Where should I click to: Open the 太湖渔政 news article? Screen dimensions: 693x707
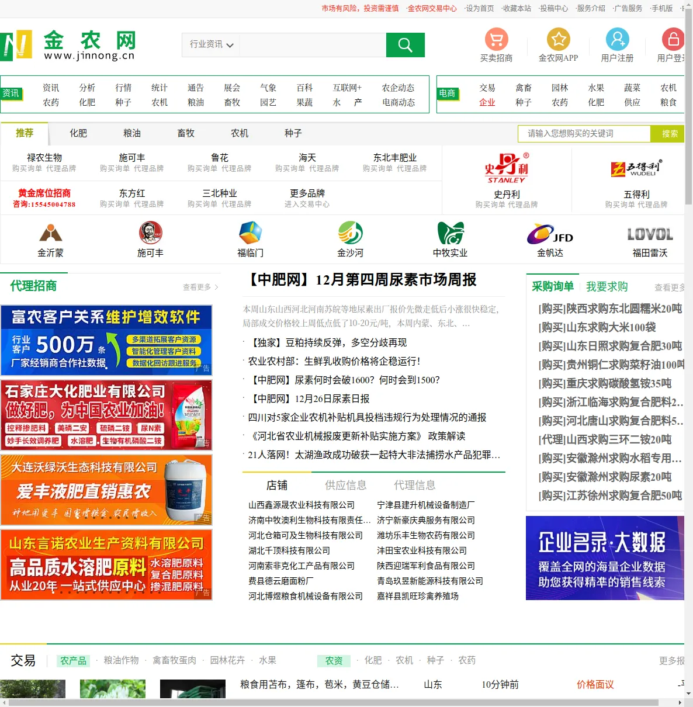point(374,455)
